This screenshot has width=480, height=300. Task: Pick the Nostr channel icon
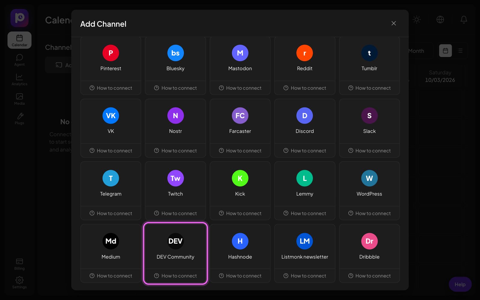[175, 116]
